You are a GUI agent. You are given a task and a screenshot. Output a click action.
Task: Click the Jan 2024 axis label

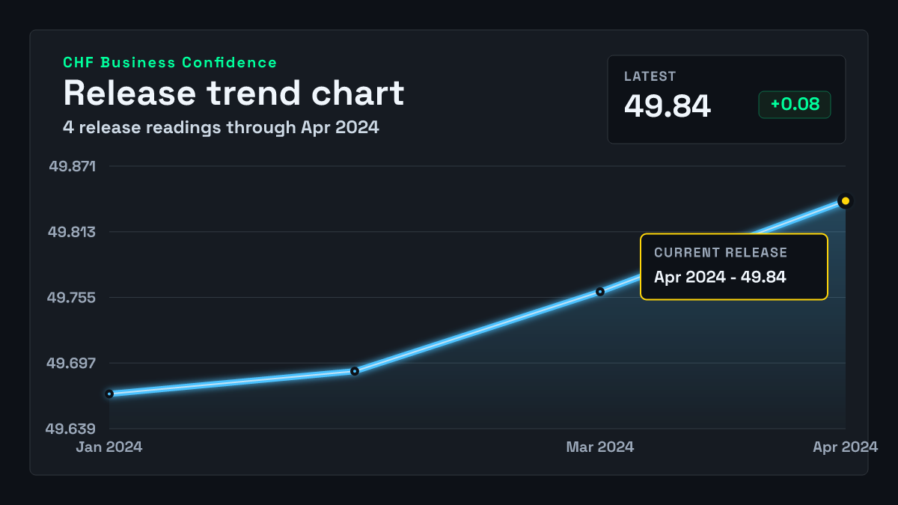[x=109, y=447]
